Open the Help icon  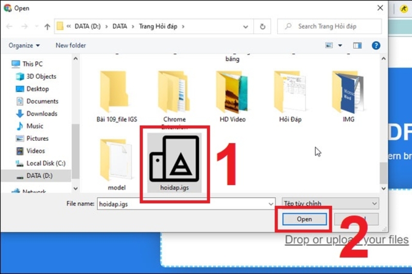click(x=376, y=45)
